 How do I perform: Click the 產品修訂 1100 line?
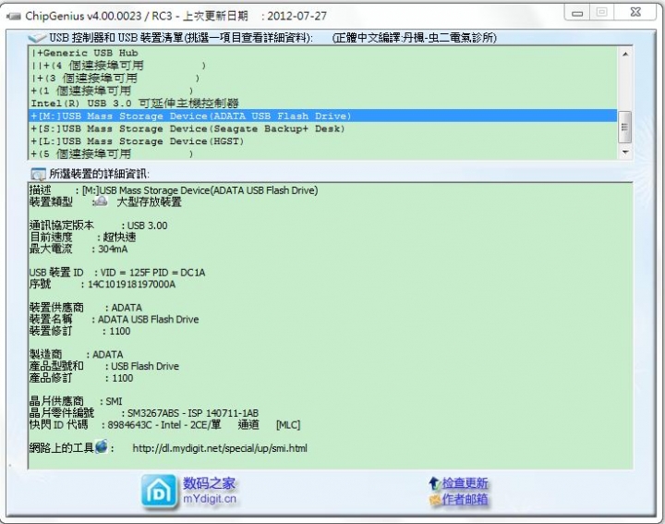point(81,378)
